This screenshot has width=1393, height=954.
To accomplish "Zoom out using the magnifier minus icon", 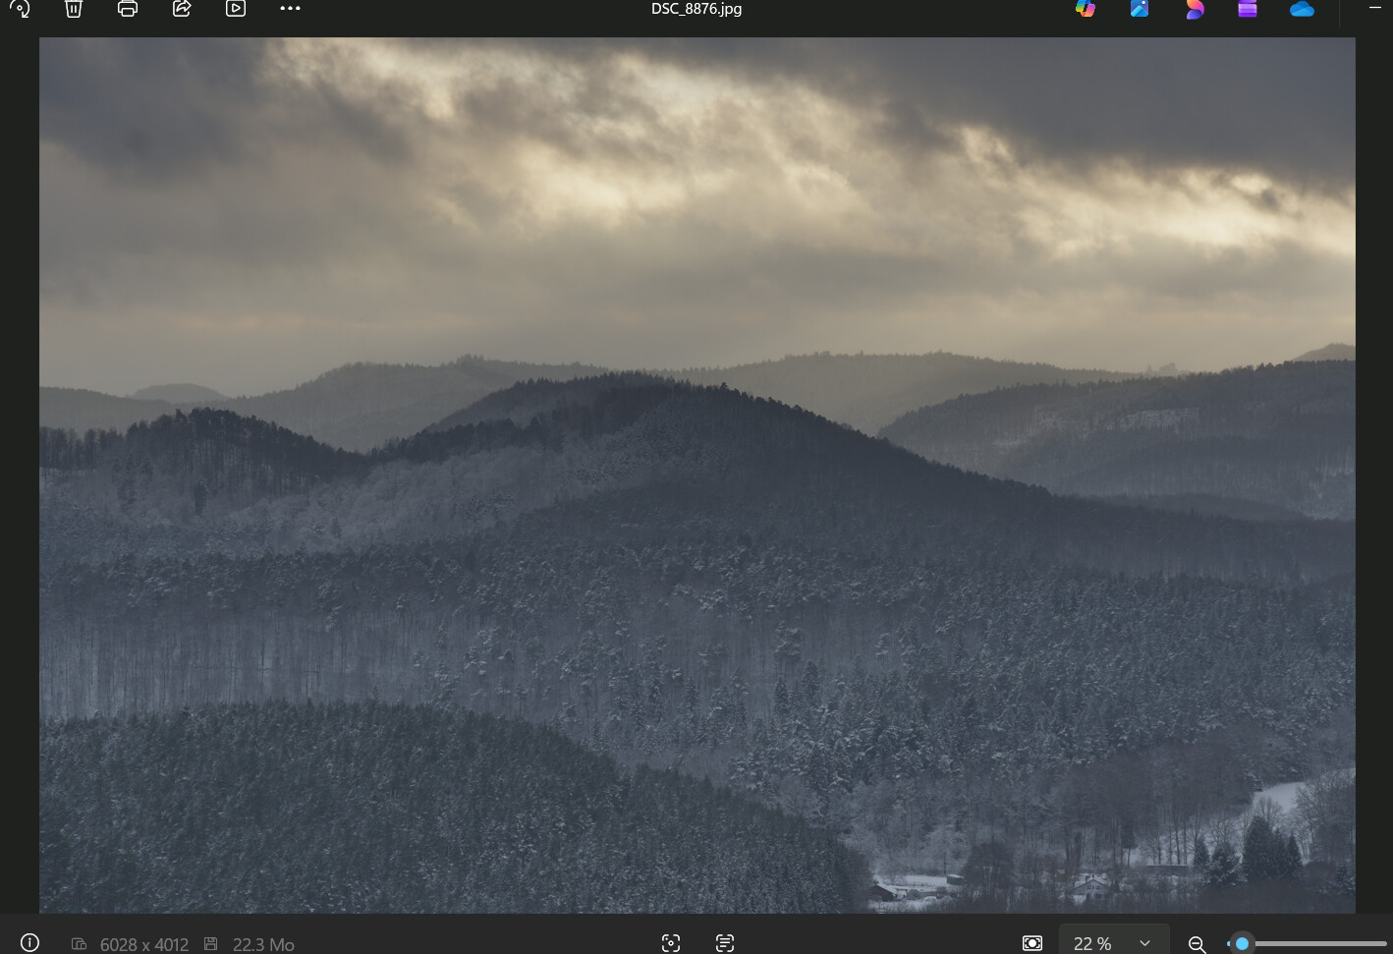I will click(x=1197, y=944).
